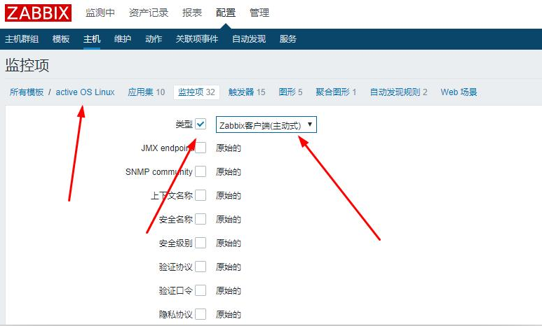This screenshot has height=326, width=542.
Task: Enable the 验证协议 checkbox
Action: pos(201,267)
